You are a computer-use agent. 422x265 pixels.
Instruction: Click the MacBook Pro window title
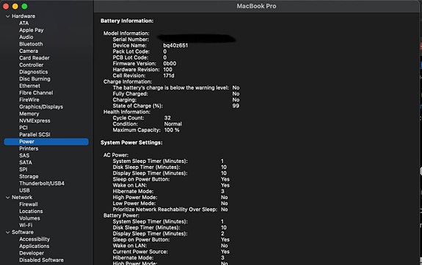coord(256,6)
